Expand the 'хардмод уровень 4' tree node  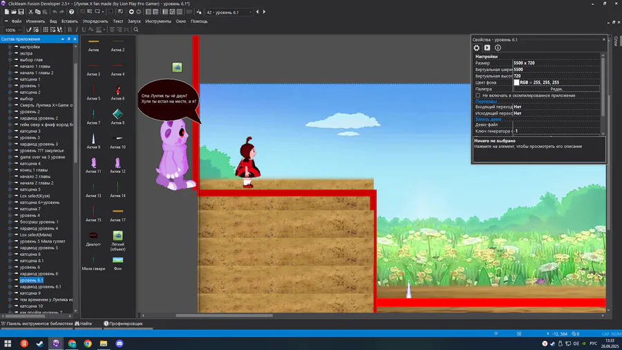[x=10, y=228]
